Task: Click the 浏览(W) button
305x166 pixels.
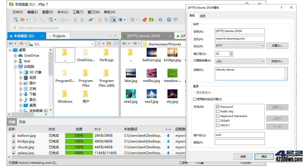Action: (277, 61)
